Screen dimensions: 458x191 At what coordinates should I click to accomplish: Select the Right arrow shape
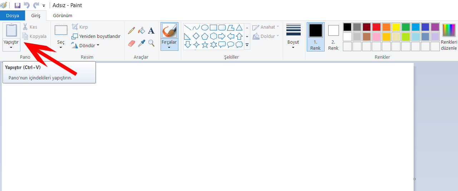pyautogui.click(x=222, y=36)
